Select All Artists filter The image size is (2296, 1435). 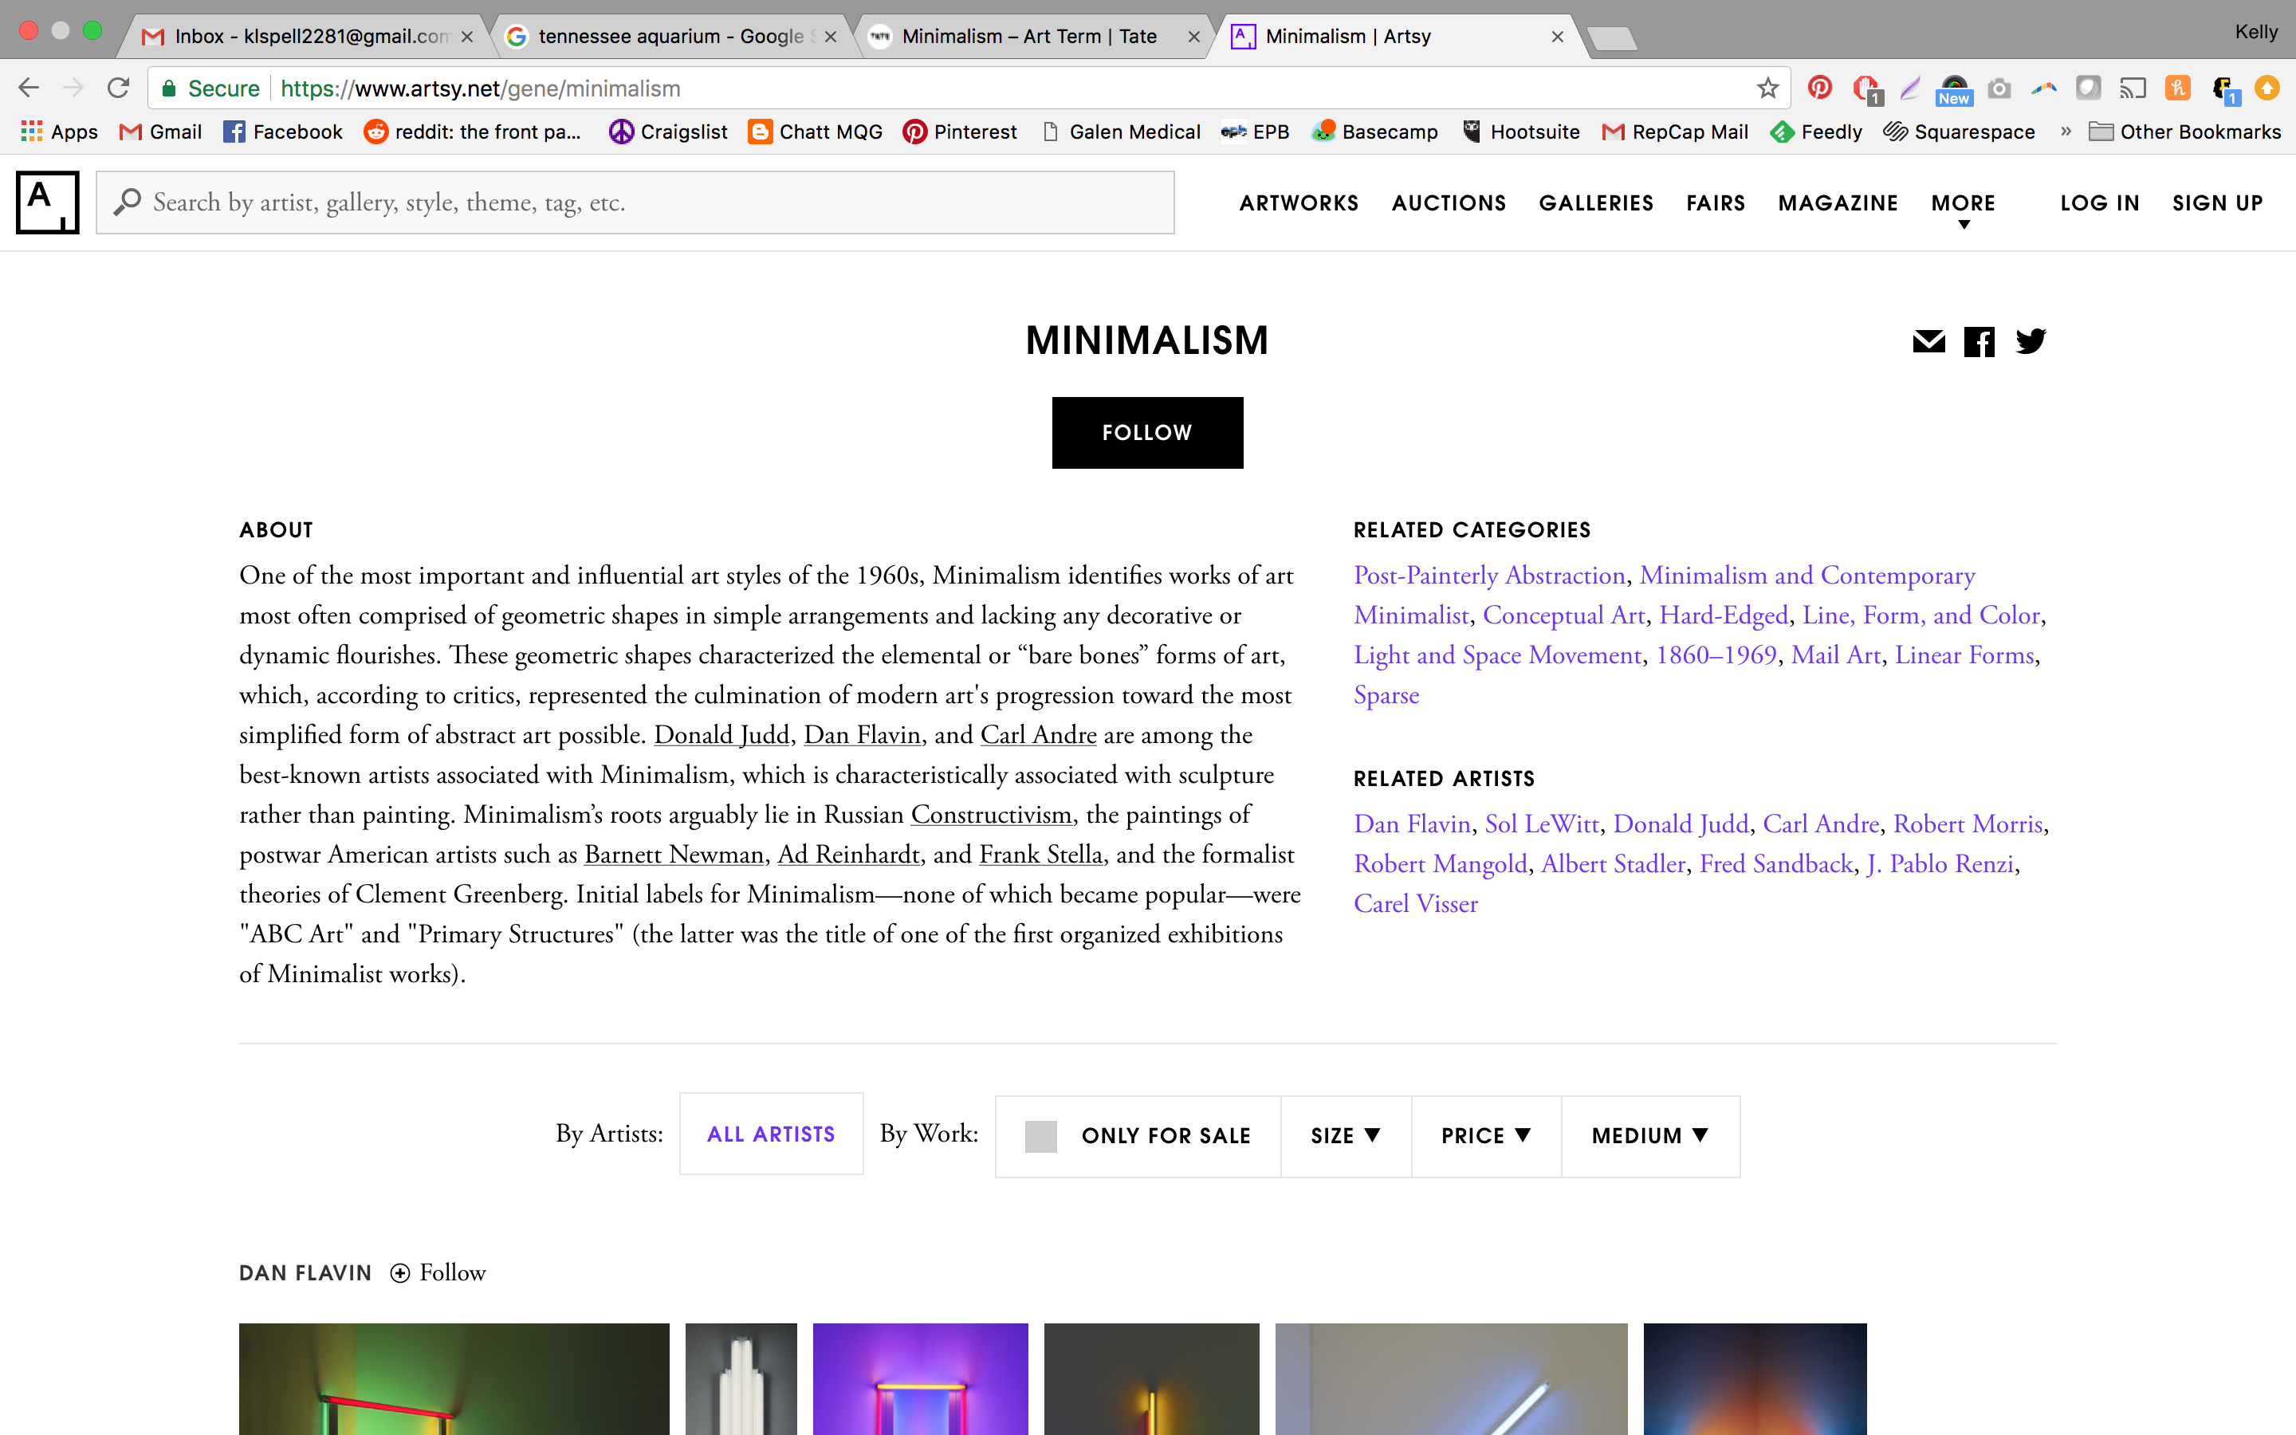[x=770, y=1134]
